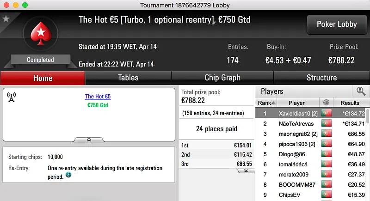Switch to the Tables tab
Viewport: 370px width, 201px height.
[128, 78]
